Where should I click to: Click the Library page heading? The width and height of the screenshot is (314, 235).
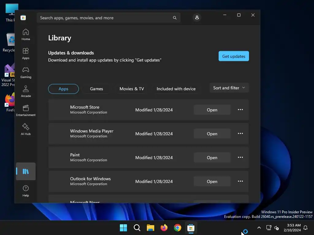(60, 38)
